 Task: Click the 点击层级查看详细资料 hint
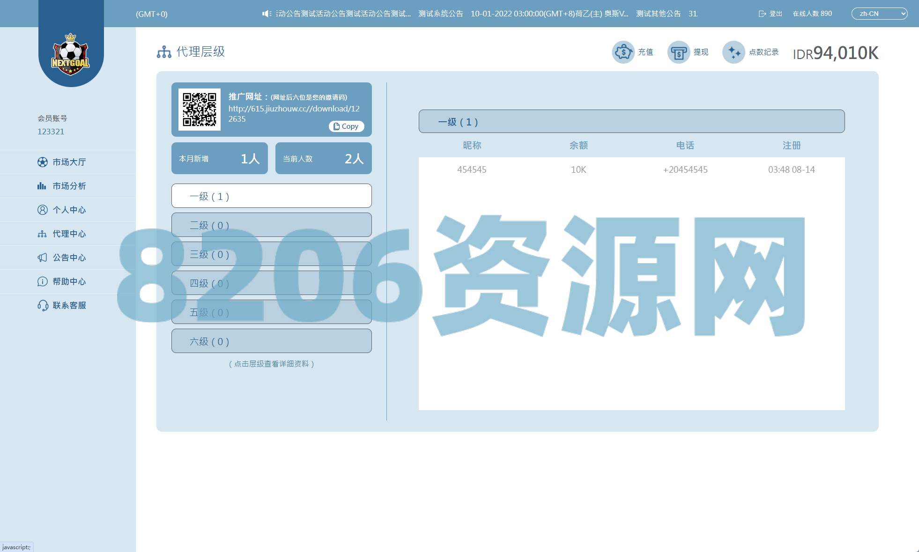pyautogui.click(x=272, y=364)
